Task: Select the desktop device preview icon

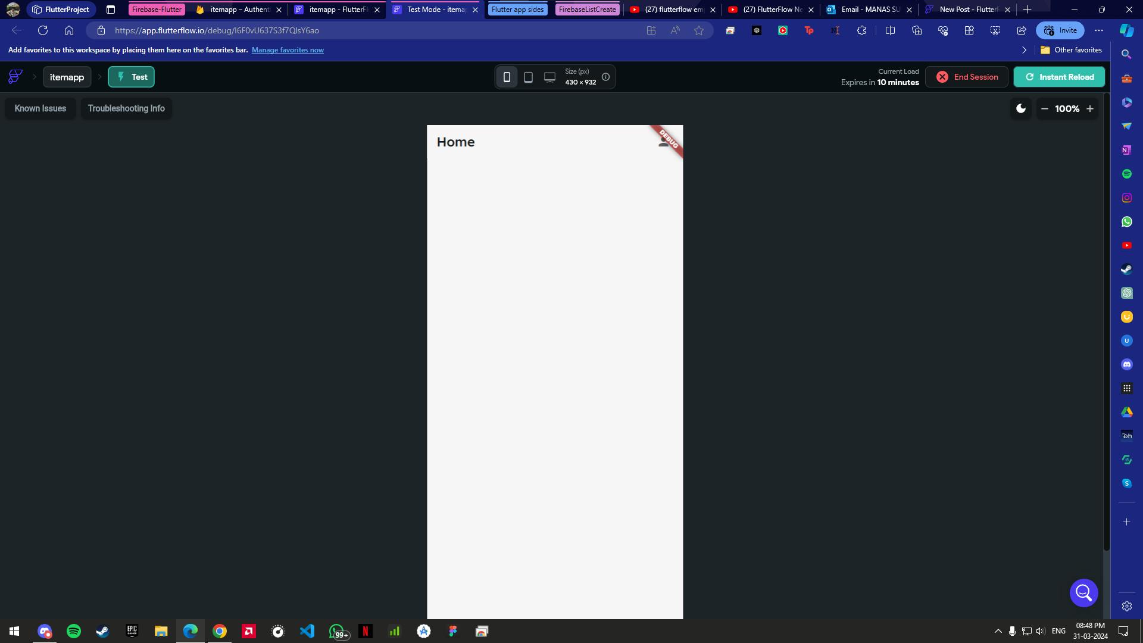Action: (549, 77)
